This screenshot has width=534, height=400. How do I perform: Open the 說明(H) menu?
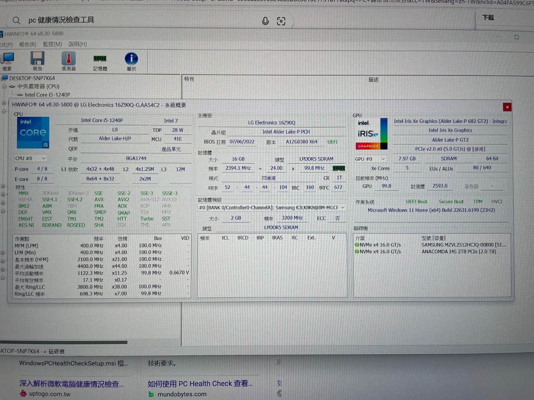click(78, 44)
